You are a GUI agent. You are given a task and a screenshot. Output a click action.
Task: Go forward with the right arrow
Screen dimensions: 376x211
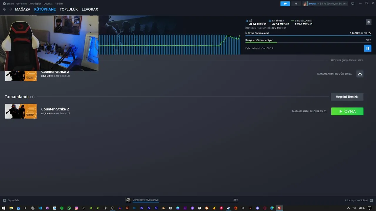tap(11, 9)
